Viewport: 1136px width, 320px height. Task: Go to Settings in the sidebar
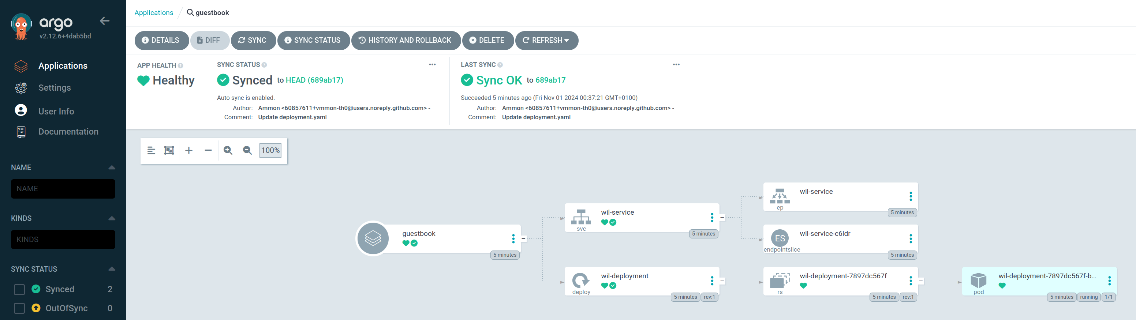pos(54,88)
